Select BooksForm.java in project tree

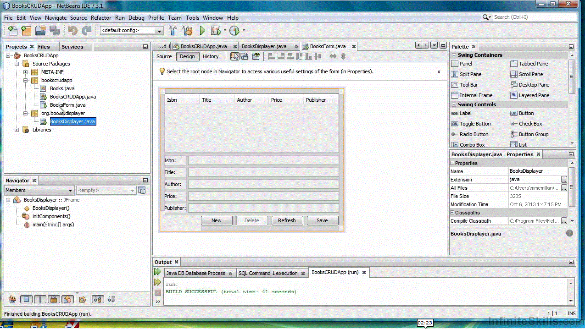point(68,105)
